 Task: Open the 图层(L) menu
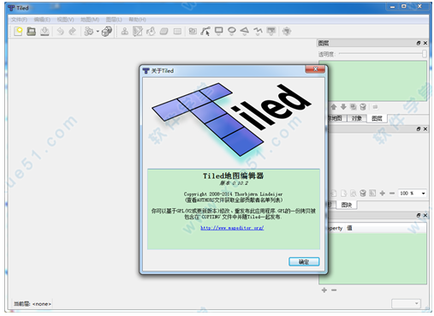114,20
